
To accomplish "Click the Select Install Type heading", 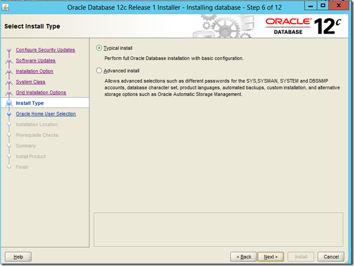I will pyautogui.click(x=32, y=26).
